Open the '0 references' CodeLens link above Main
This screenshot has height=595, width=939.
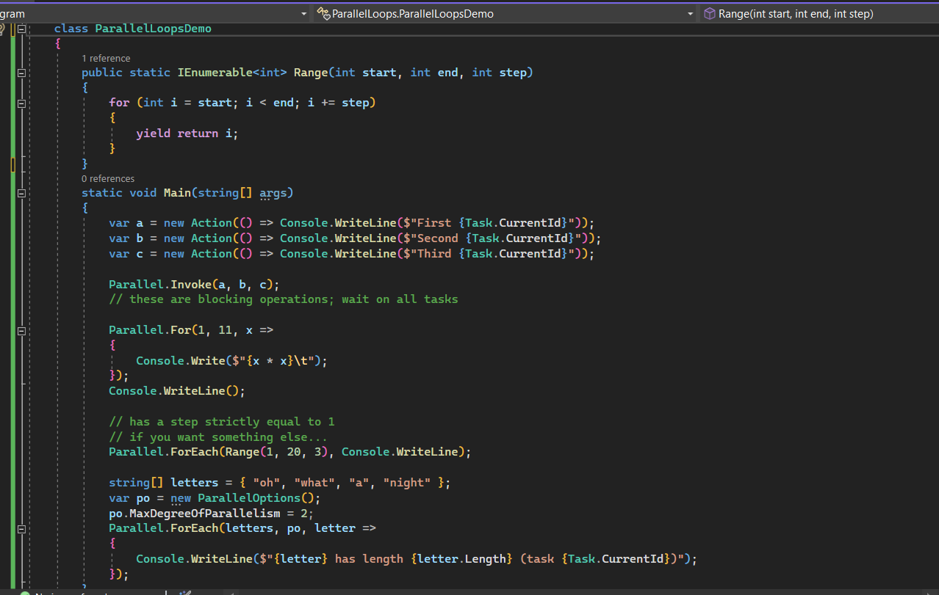click(x=108, y=178)
